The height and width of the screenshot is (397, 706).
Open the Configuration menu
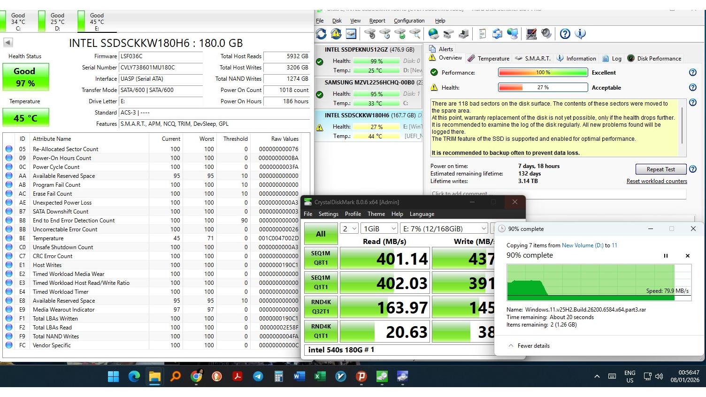click(409, 21)
